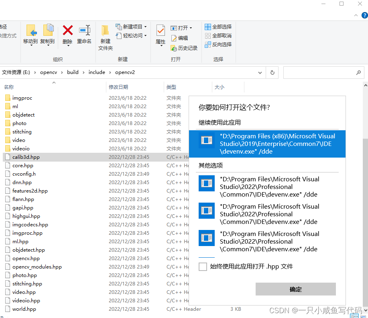Click Invert selection (反向选择)
This screenshot has height=318, width=368.
coord(218,44)
